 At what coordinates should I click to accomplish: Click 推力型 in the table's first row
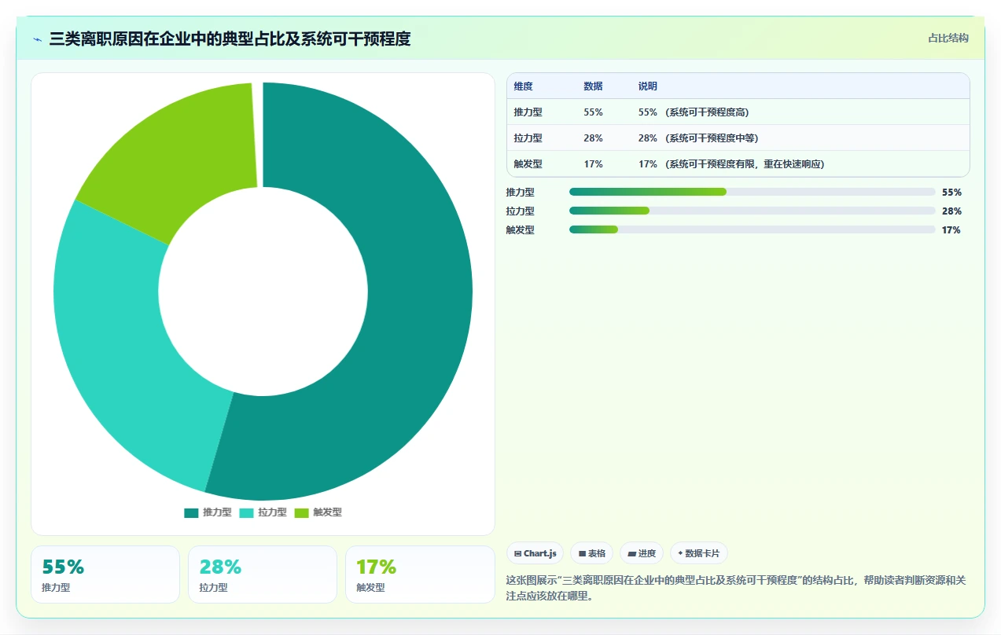(x=528, y=112)
